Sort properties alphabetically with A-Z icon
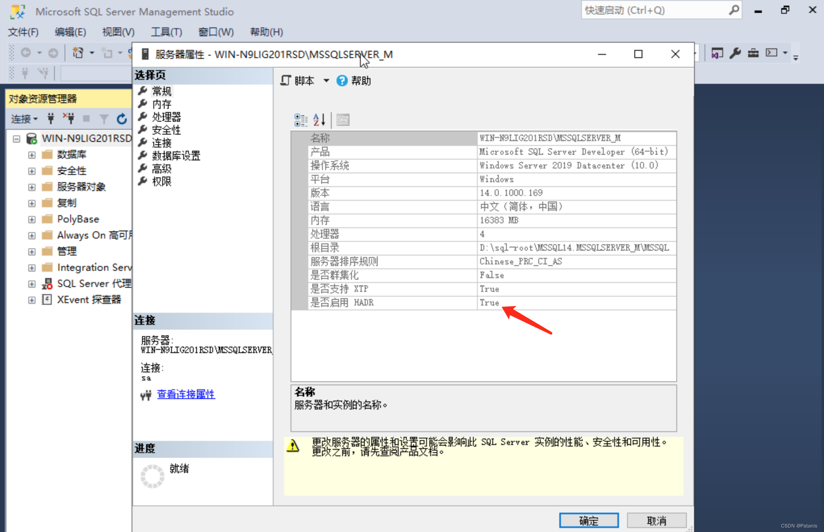This screenshot has height=532, width=824. [320, 120]
